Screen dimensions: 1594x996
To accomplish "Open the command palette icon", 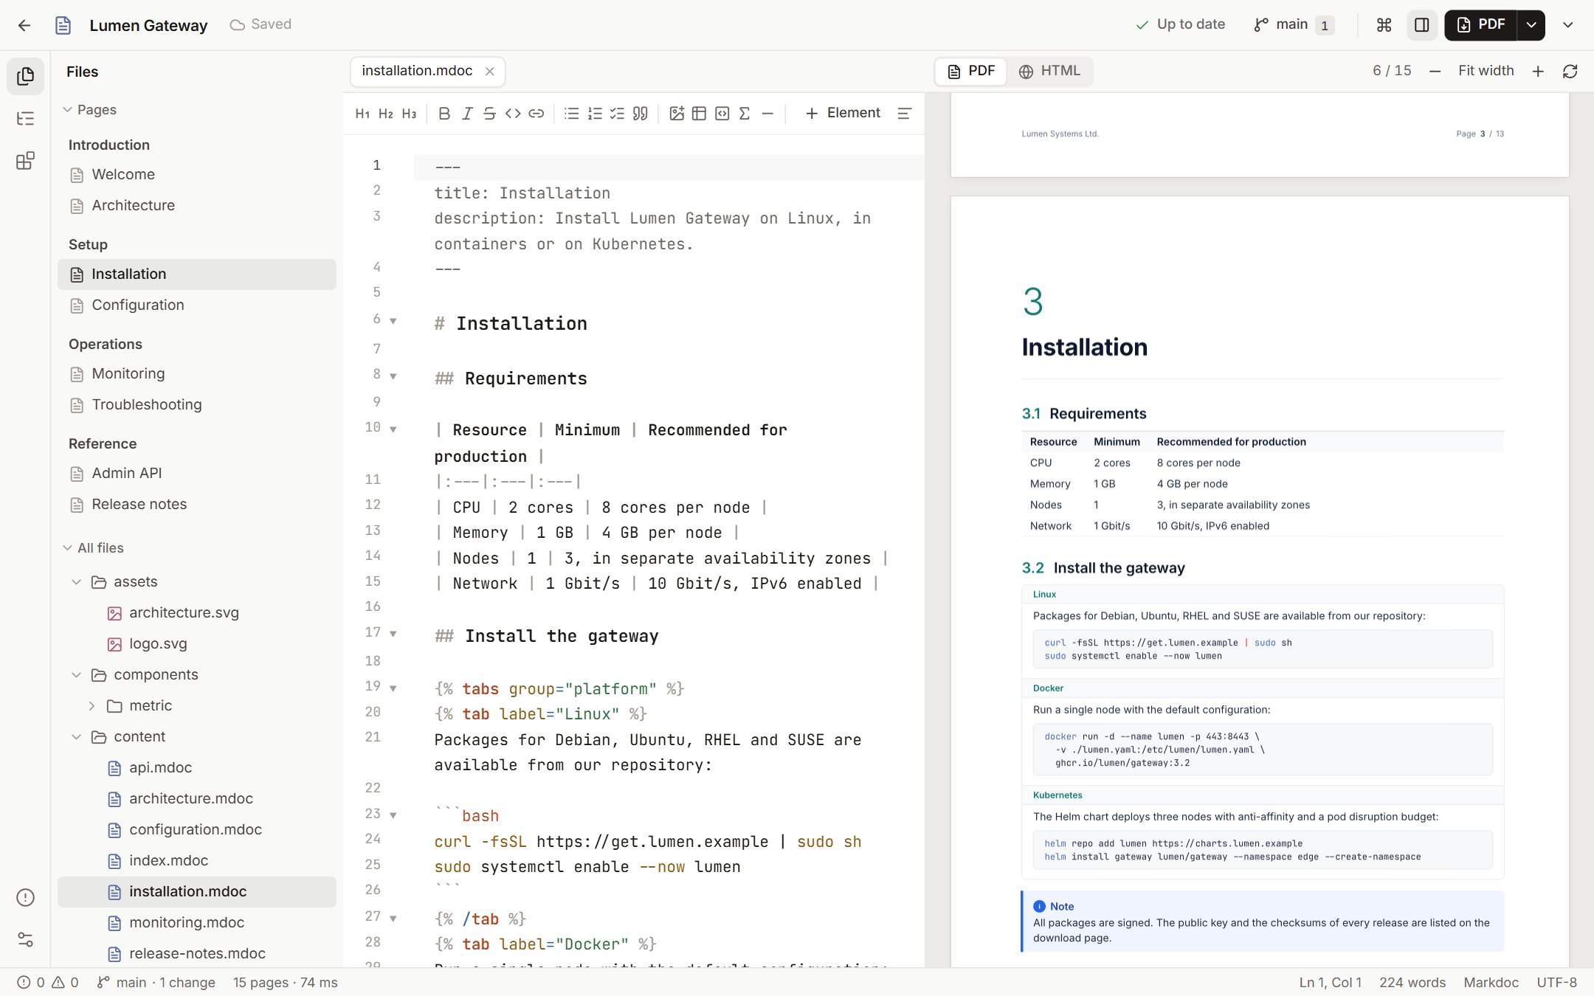I will [1384, 25].
